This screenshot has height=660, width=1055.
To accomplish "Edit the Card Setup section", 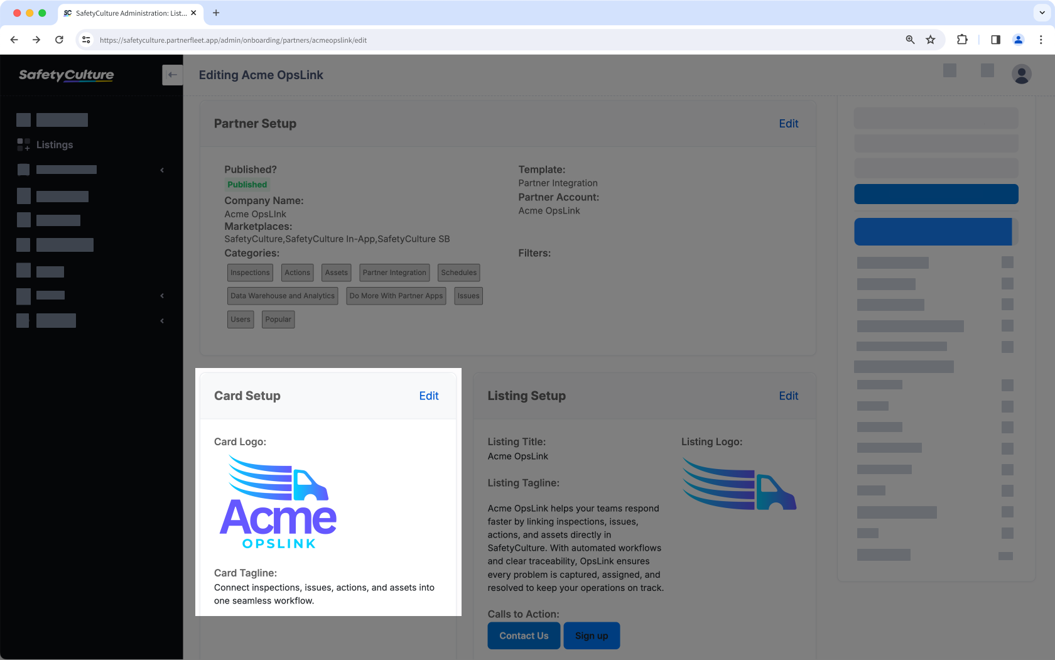I will [x=429, y=396].
